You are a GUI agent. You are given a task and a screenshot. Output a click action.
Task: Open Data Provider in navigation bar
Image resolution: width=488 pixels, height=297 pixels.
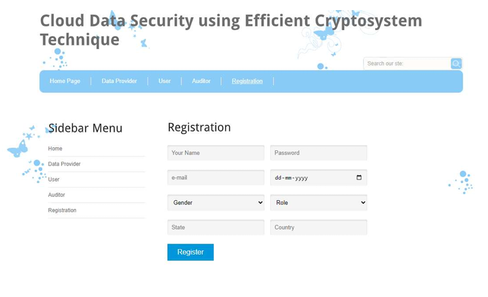[x=119, y=81]
